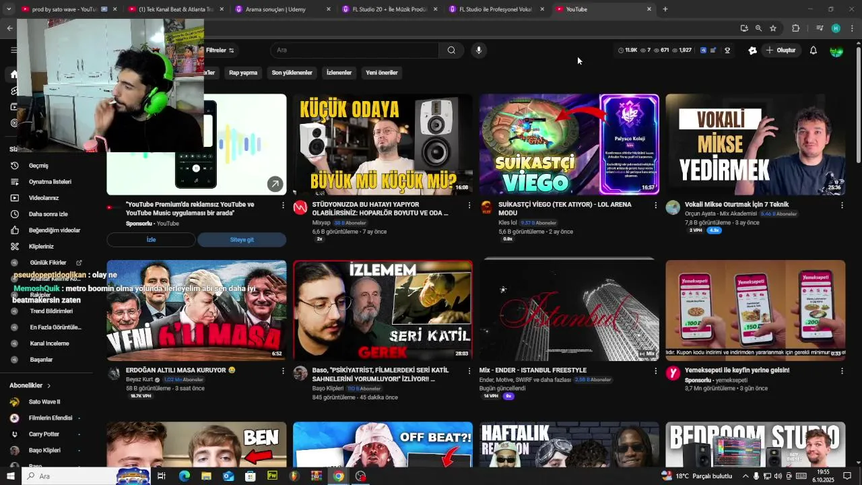Open Chrome profile H avatar
The height and width of the screenshot is (485, 862).
coord(836,28)
